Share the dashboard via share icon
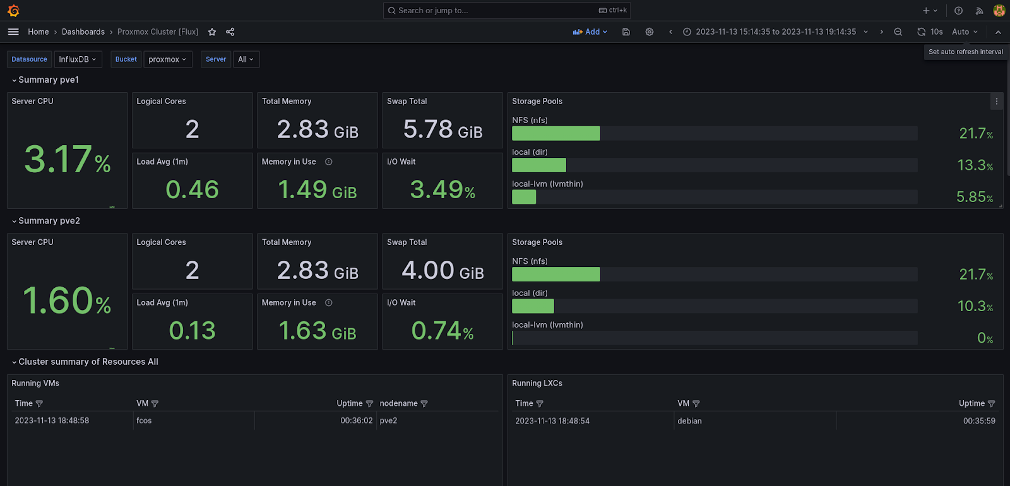This screenshot has height=486, width=1010. [x=230, y=32]
